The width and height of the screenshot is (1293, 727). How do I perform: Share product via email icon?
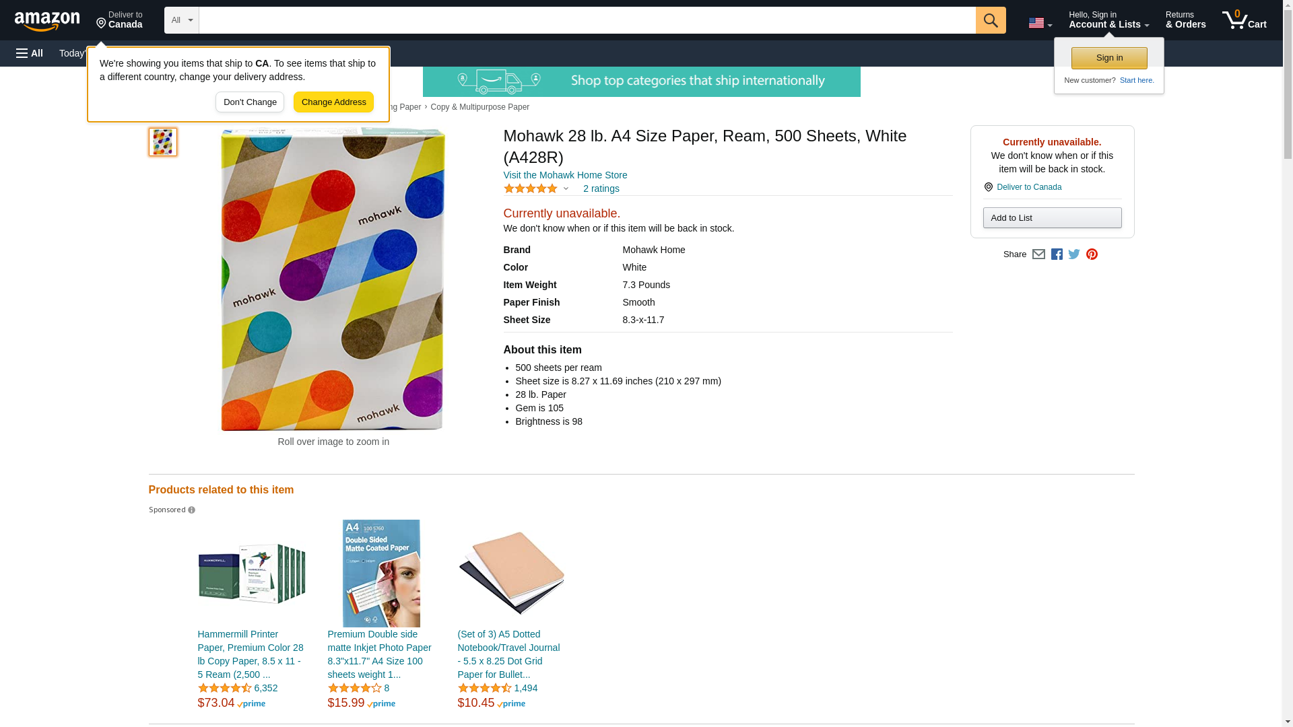1038,254
